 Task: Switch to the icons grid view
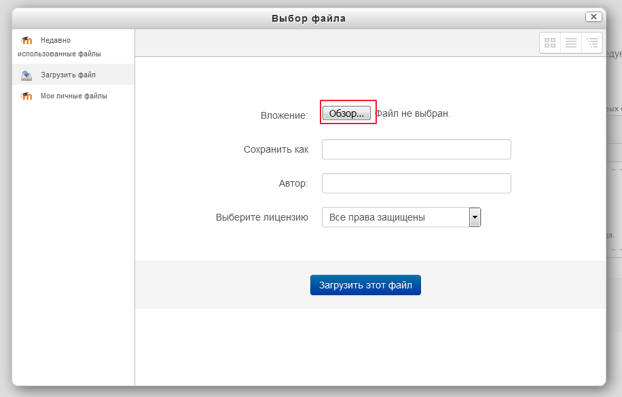[550, 43]
